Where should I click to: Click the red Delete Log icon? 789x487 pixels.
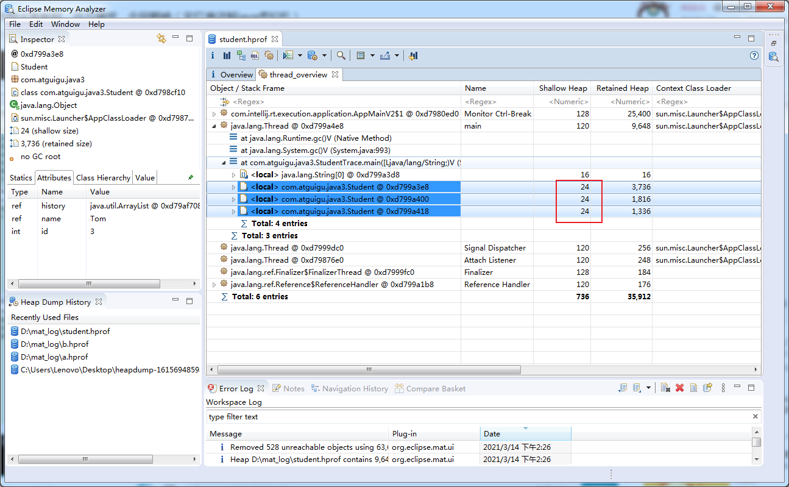[680, 388]
